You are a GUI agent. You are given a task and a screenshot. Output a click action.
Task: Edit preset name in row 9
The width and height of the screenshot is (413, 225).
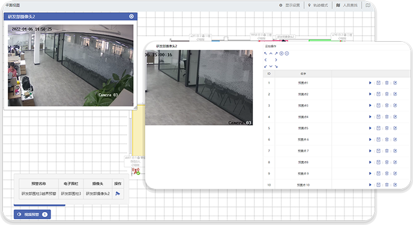tap(395, 174)
